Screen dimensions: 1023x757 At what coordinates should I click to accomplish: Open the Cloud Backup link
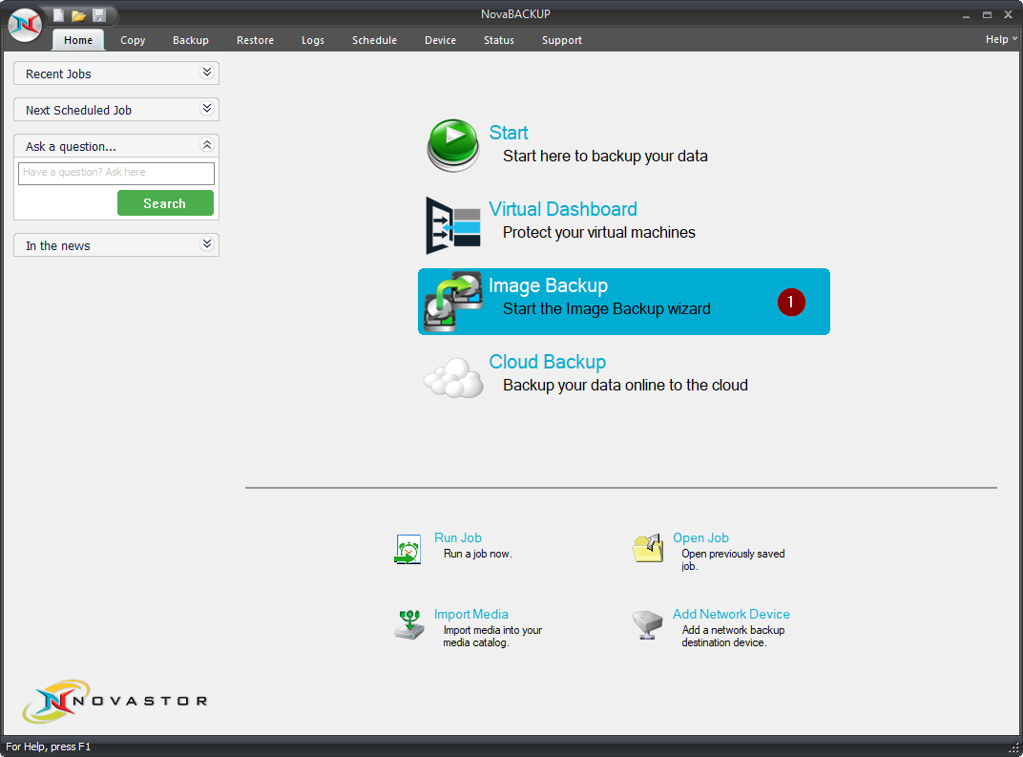[548, 362]
